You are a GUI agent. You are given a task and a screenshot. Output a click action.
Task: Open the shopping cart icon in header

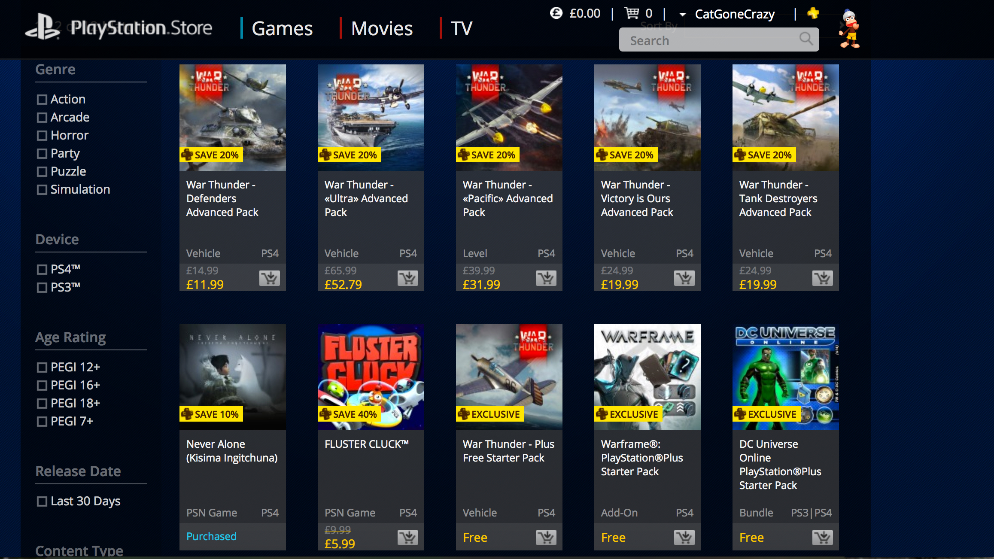(631, 13)
